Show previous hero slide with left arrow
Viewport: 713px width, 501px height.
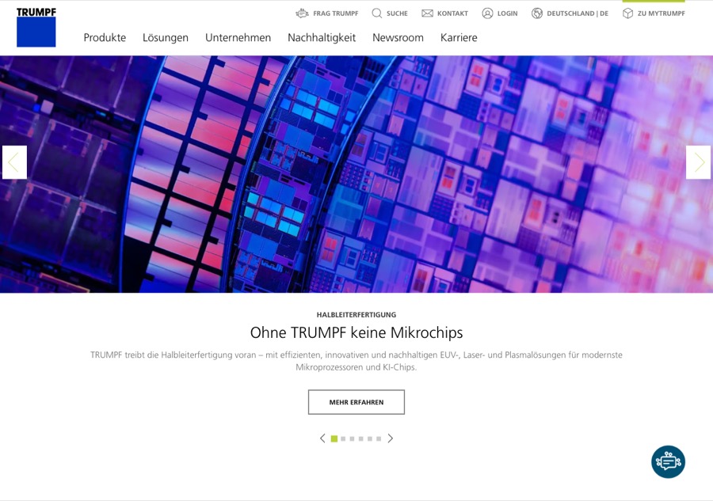[x=14, y=162]
